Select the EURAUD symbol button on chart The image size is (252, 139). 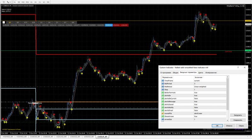pyautogui.click(x=22, y=25)
